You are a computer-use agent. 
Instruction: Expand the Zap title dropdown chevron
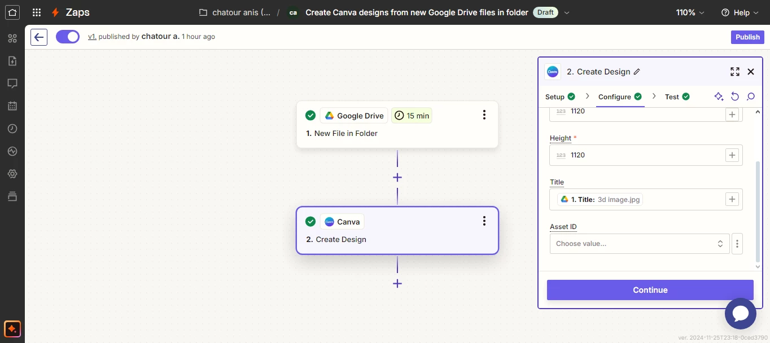pos(567,12)
